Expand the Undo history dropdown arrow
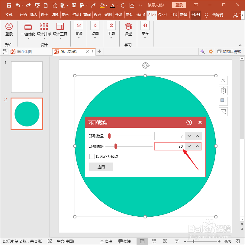The image size is (245, 245). coord(22,5)
